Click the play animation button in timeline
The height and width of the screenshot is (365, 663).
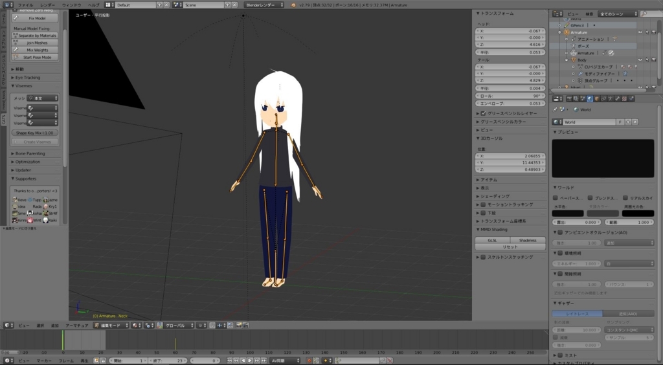coord(250,360)
